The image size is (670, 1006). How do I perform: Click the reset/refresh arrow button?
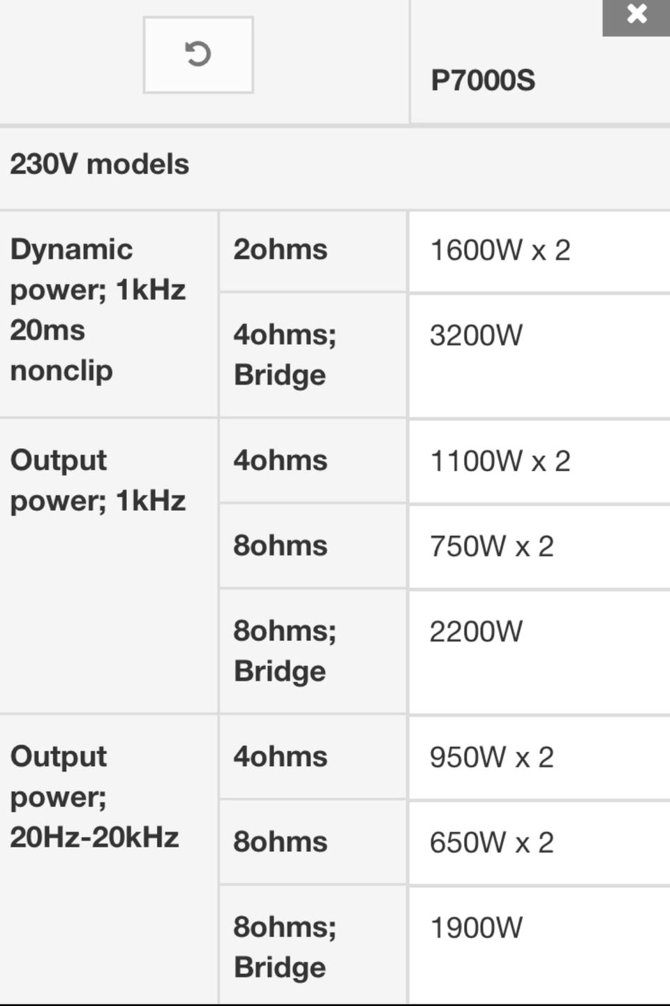coord(198,54)
